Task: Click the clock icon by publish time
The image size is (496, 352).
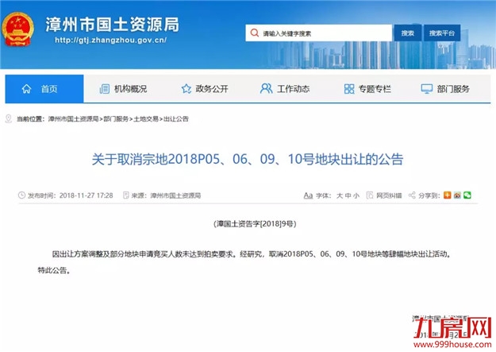Action: coord(21,195)
